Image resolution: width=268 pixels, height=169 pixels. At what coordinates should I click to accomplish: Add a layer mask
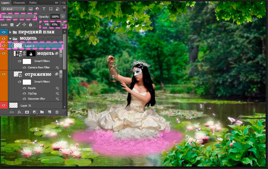coord(27,112)
